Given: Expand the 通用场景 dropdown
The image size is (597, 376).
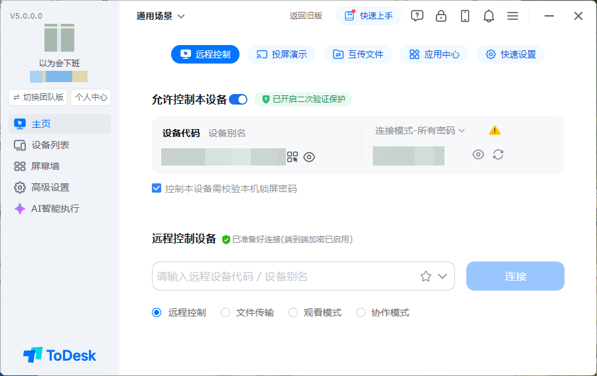Looking at the screenshot, I should point(161,16).
